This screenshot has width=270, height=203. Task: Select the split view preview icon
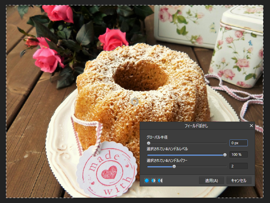click(154, 181)
